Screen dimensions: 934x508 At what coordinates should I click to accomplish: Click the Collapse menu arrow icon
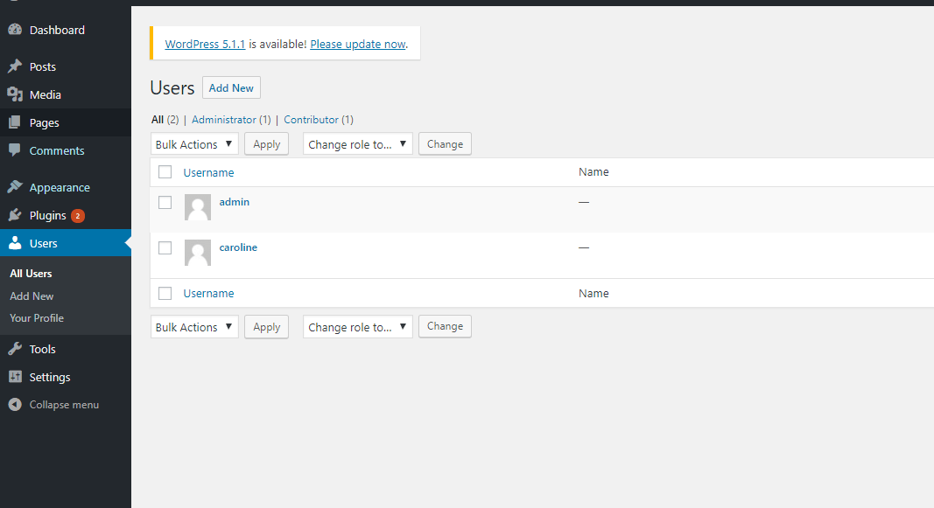pyautogui.click(x=15, y=405)
